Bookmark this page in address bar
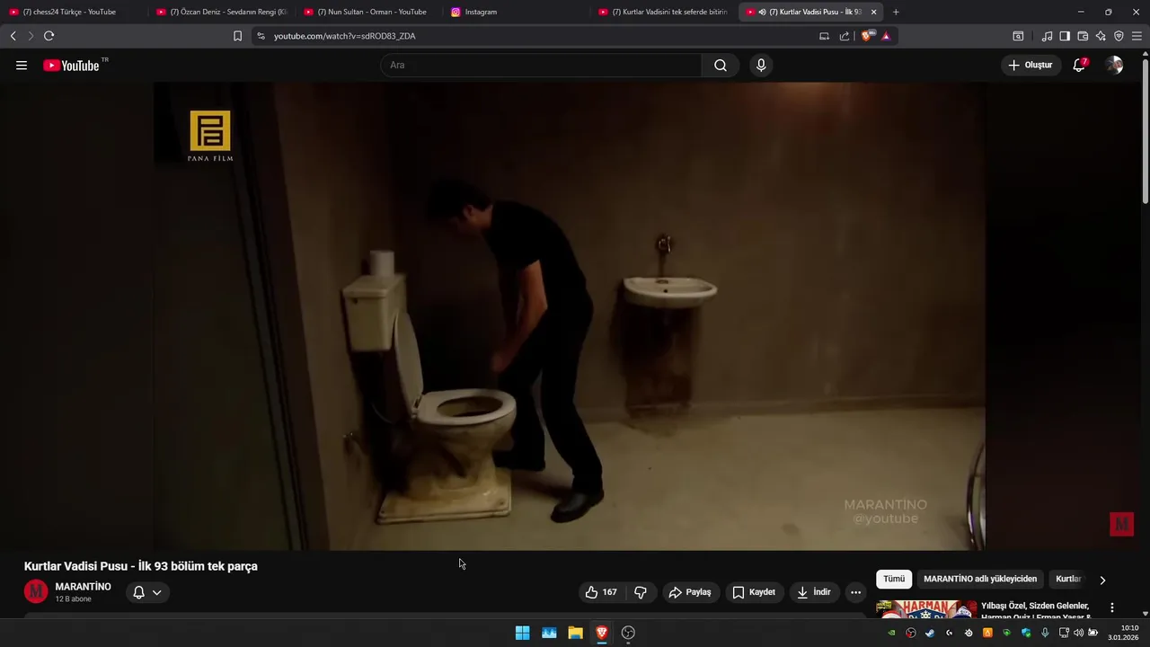The height and width of the screenshot is (647, 1150). tap(237, 36)
